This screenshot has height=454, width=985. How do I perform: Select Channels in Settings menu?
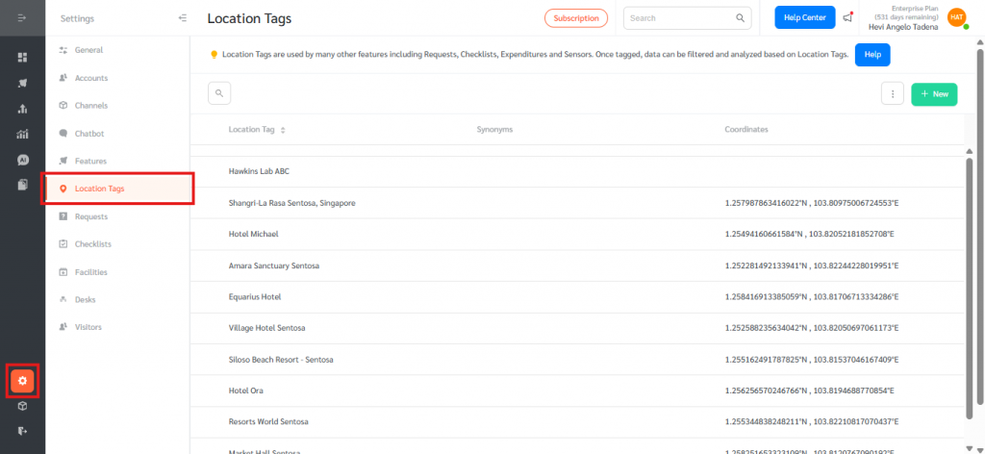tap(91, 106)
